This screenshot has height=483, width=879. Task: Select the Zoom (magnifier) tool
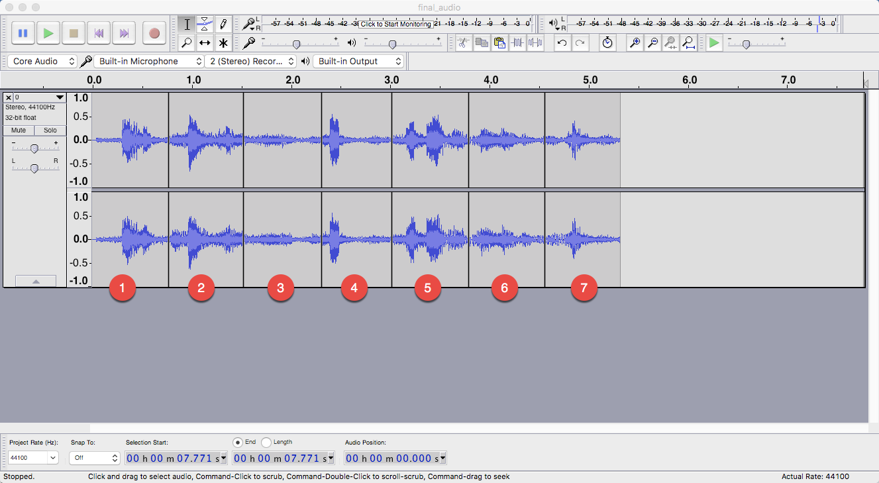(x=187, y=43)
